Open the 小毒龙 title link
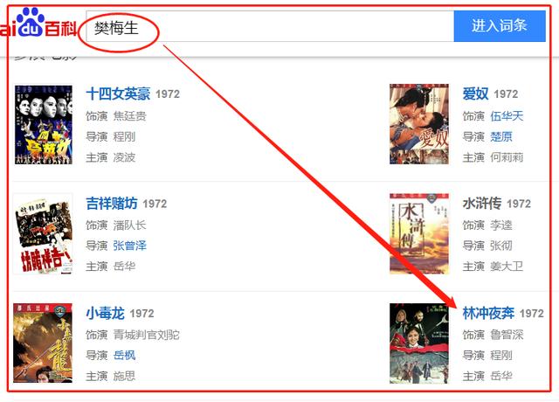Viewport: 559px width, 402px height. click(x=105, y=313)
